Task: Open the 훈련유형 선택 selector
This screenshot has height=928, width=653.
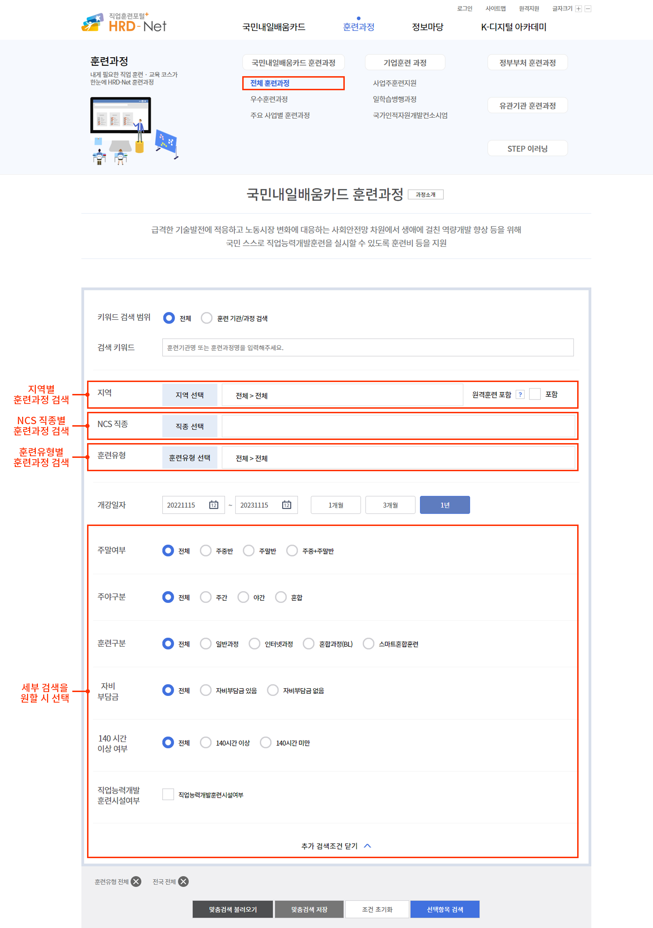Action: click(190, 458)
